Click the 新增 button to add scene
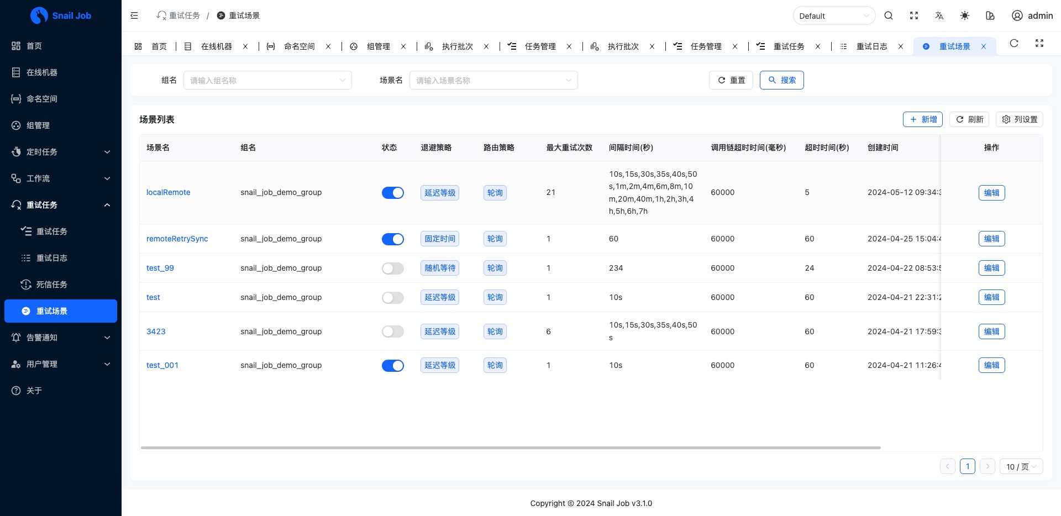Screen dimensions: 1061x516 (923, 119)
